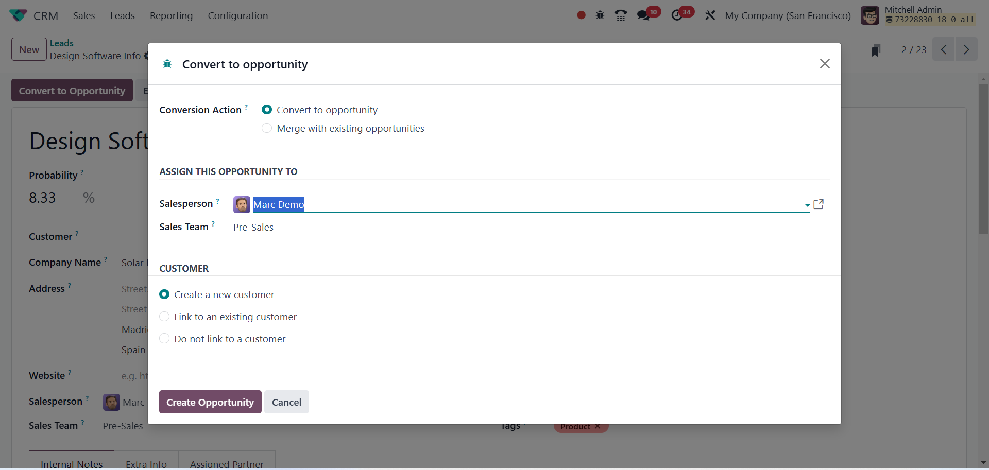Open the activities clock icon
989x470 pixels.
click(677, 15)
